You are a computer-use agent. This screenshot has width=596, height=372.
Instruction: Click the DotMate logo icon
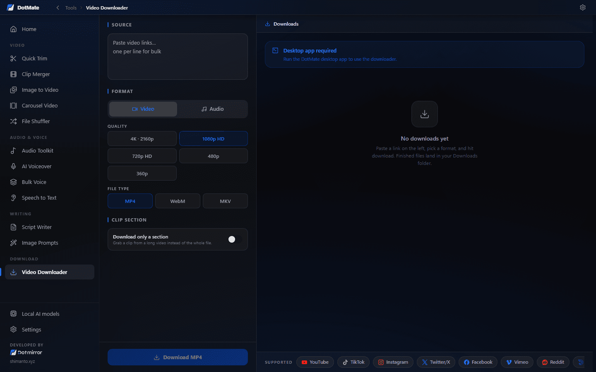pyautogui.click(x=10, y=7)
